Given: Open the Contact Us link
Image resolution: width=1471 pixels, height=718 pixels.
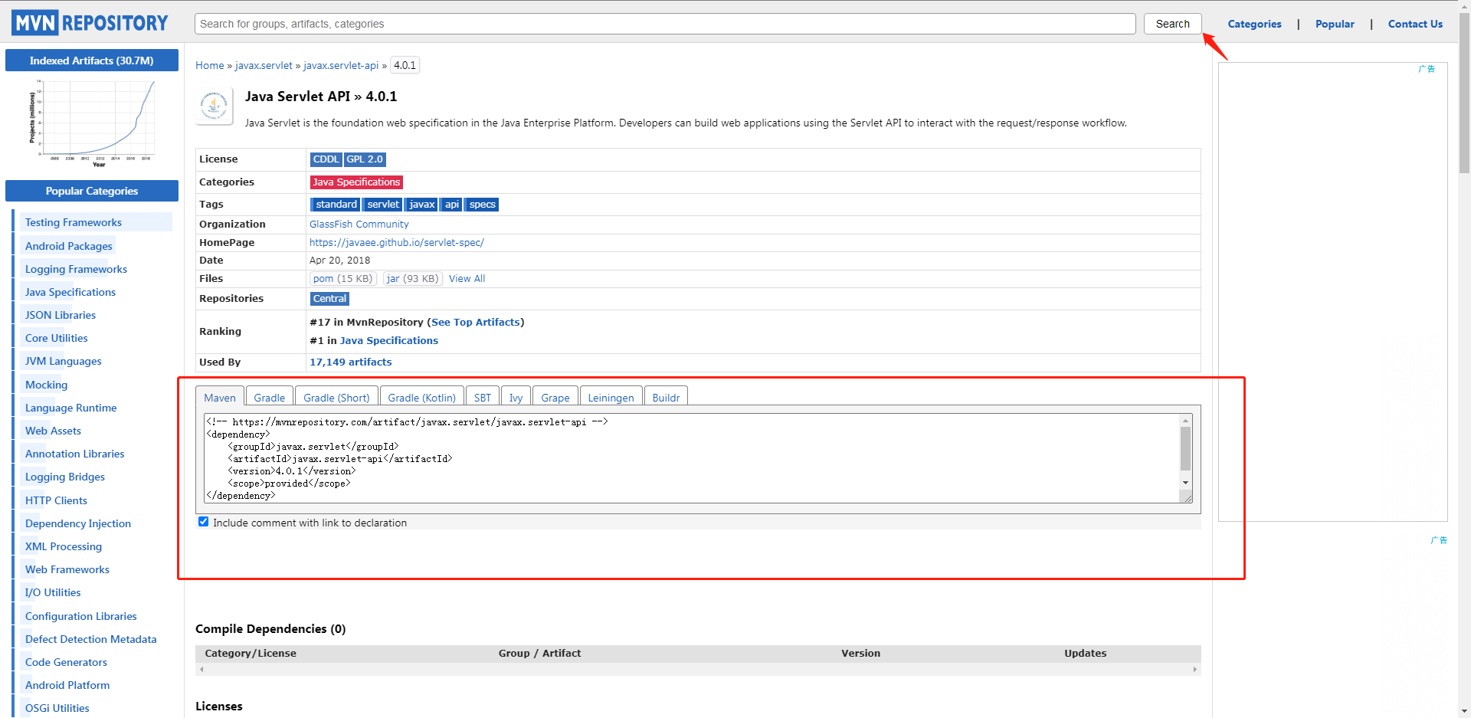Looking at the screenshot, I should pyautogui.click(x=1416, y=24).
